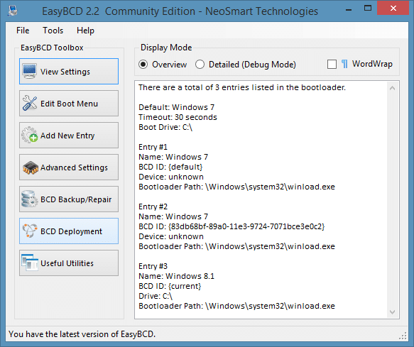This screenshot has width=414, height=347.
Task: Click the EasyBCD app icon in title bar
Action: click(13, 11)
